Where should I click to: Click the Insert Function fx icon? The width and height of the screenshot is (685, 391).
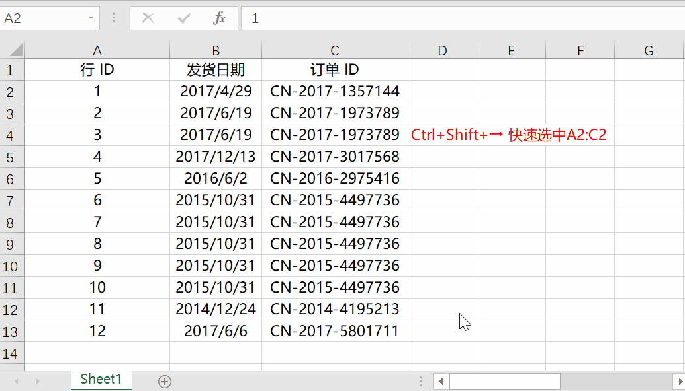click(219, 18)
